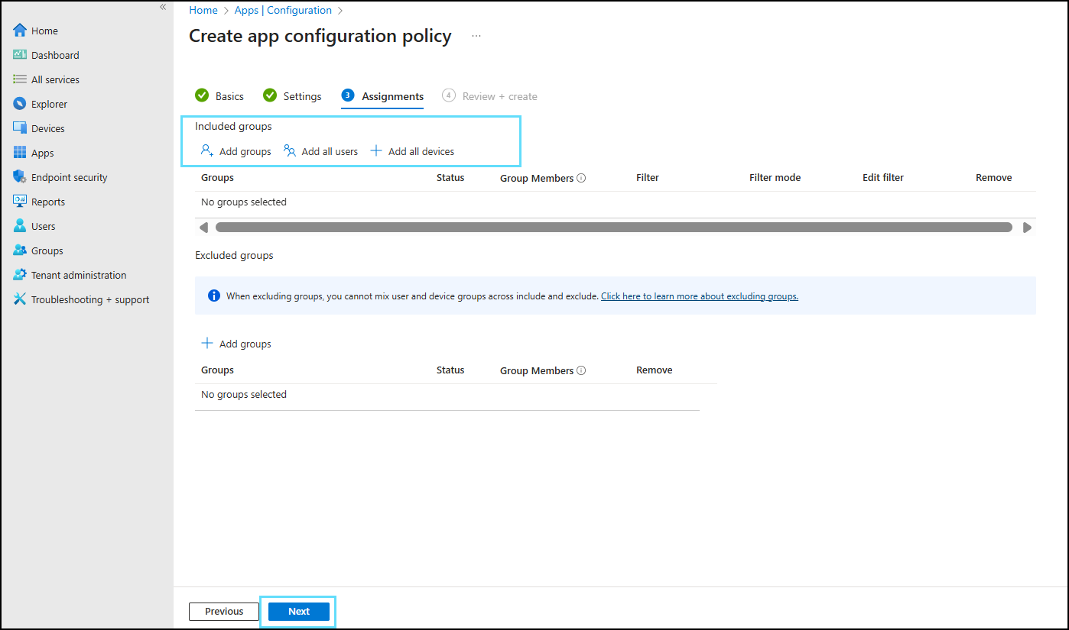Open Endpoint security shield icon

(20, 177)
